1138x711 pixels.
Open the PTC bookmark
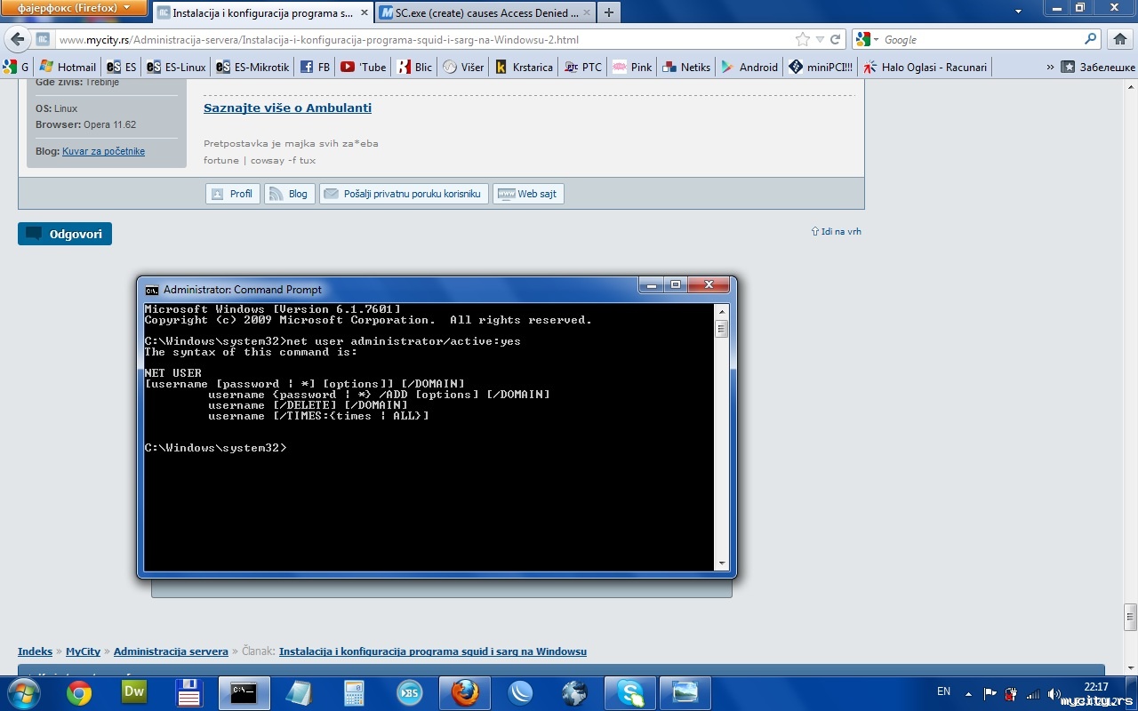click(x=583, y=67)
